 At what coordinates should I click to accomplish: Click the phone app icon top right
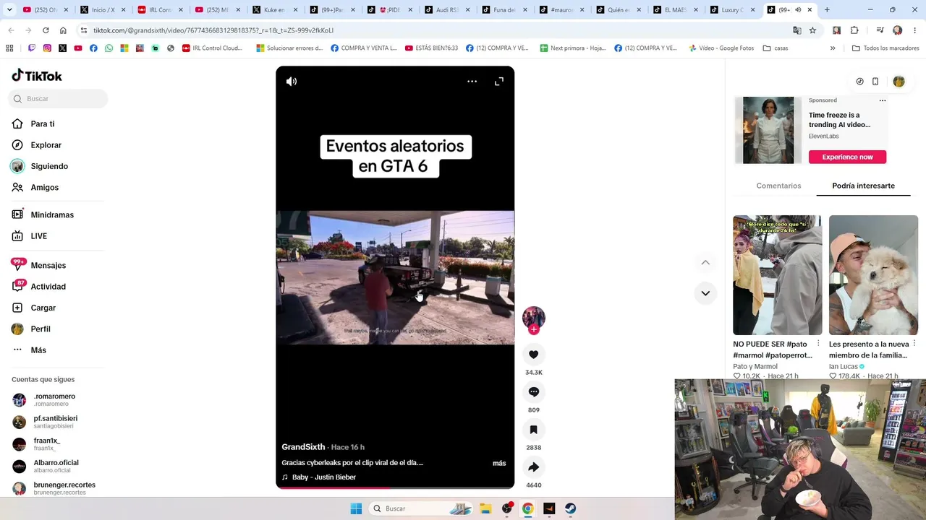coord(875,82)
